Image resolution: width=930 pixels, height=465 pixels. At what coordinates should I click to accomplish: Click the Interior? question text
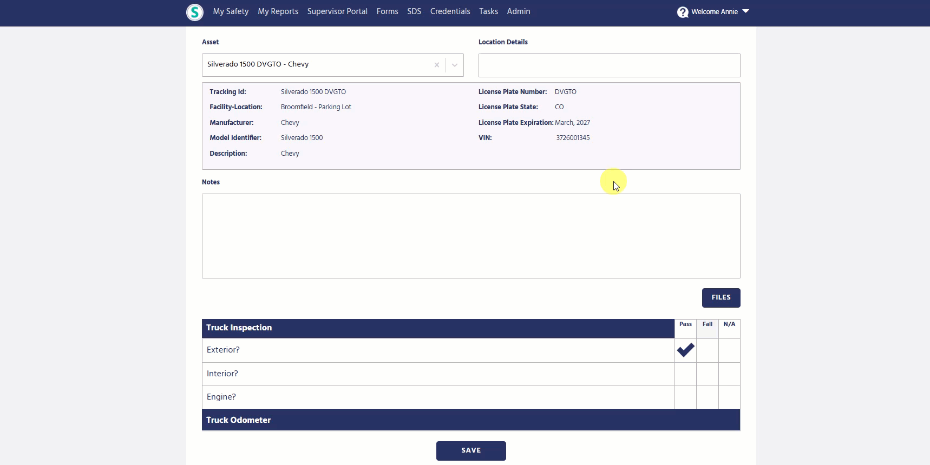(222, 374)
